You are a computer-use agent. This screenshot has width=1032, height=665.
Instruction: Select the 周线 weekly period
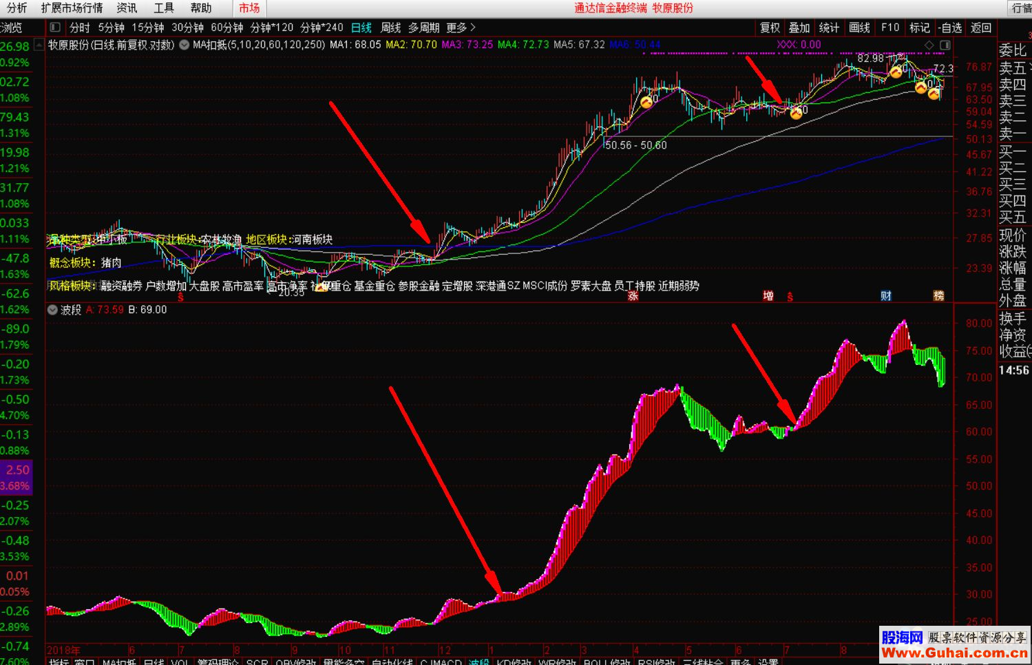(390, 28)
